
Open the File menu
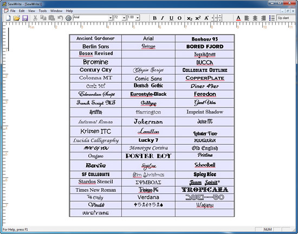click(13, 11)
